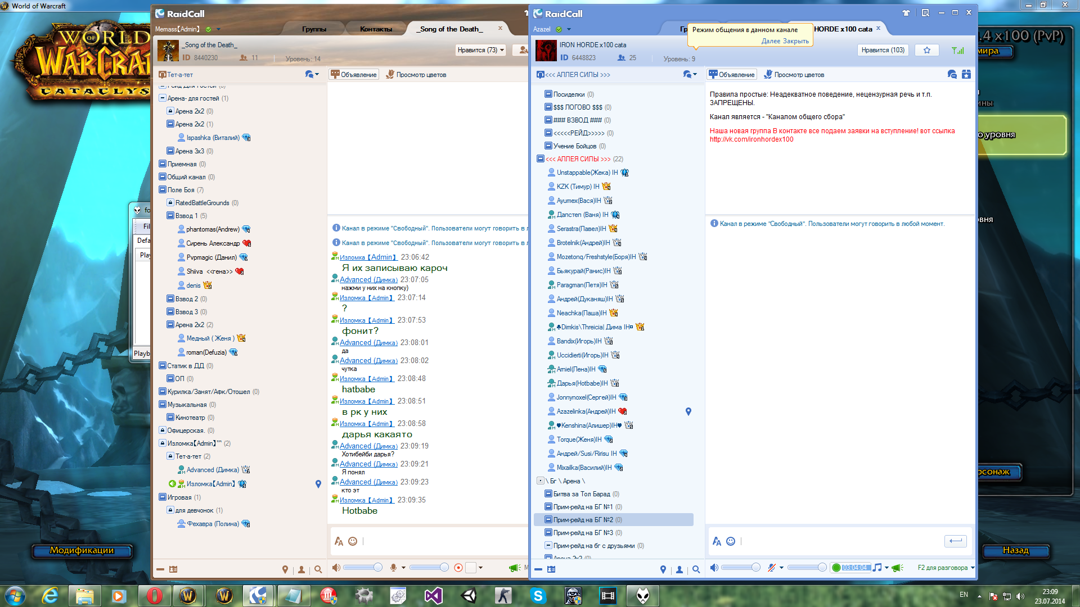Open gift box icon in right window

[966, 74]
